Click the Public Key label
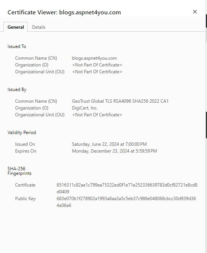Image resolution: width=207 pixels, height=253 pixels. point(25,199)
